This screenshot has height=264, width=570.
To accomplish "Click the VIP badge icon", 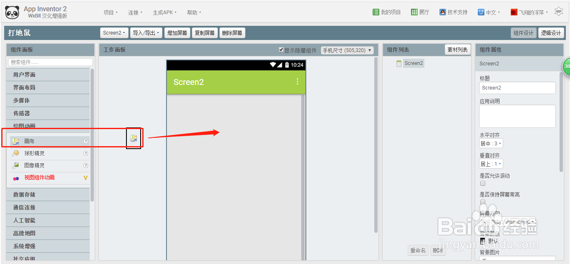I will 558,11.
